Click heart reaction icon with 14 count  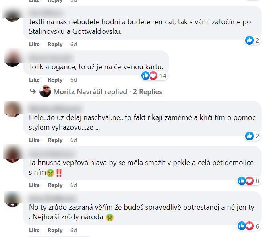tap(153, 76)
